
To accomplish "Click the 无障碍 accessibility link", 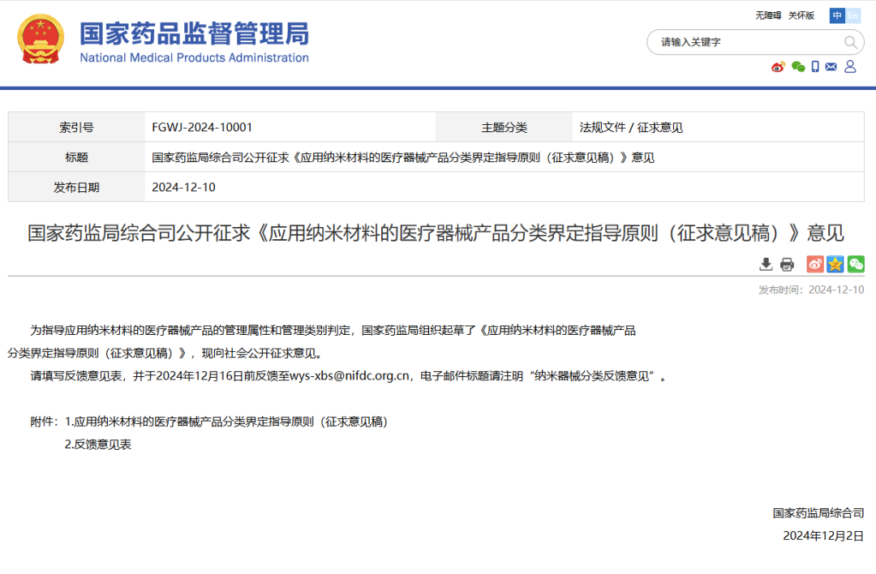I will [768, 15].
